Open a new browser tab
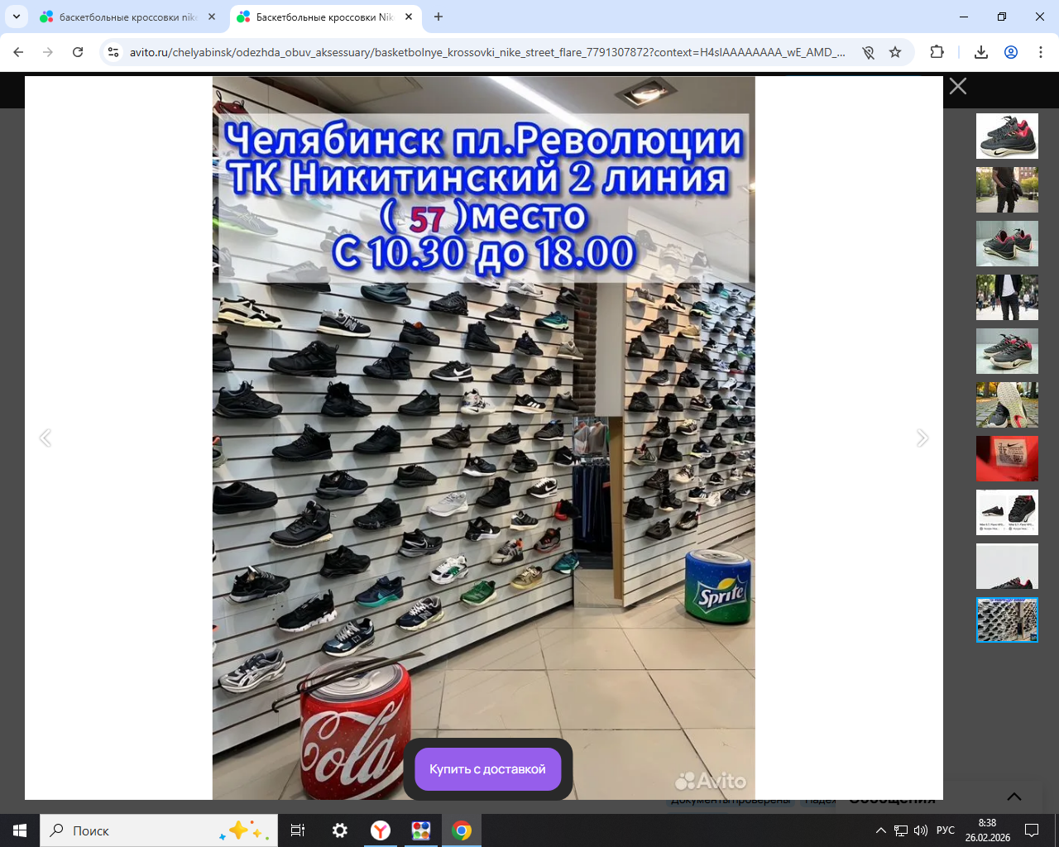Screen dimensions: 1059x847 (x=438, y=17)
